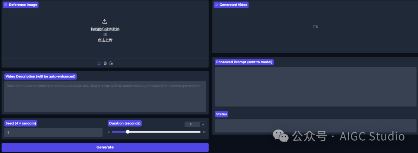The image size is (418, 153).
Task: Click the slider minimum value 4
Action: click(109, 132)
